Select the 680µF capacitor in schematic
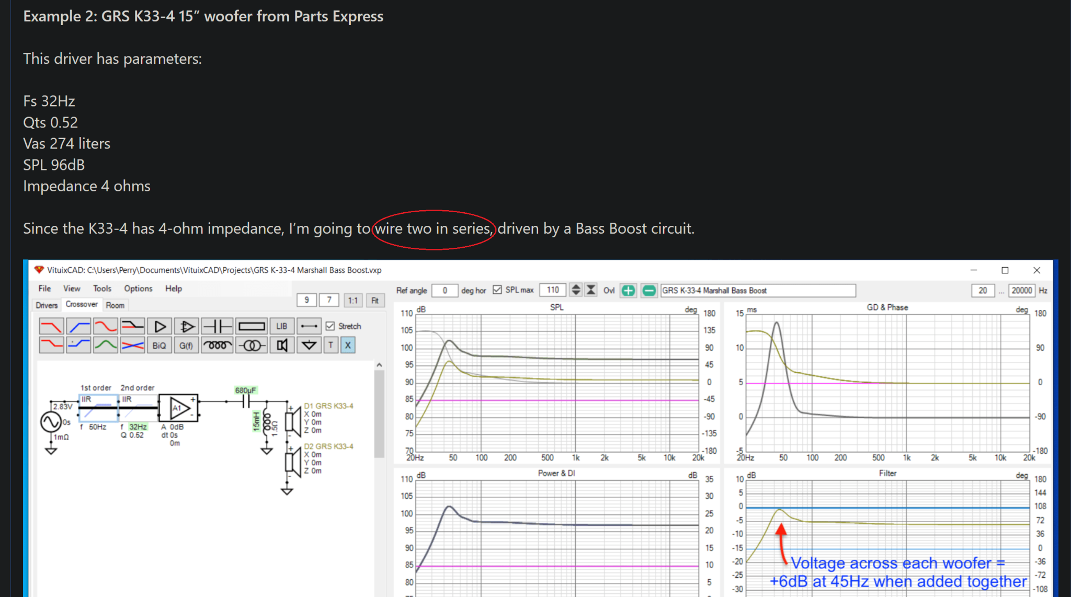 tap(246, 401)
